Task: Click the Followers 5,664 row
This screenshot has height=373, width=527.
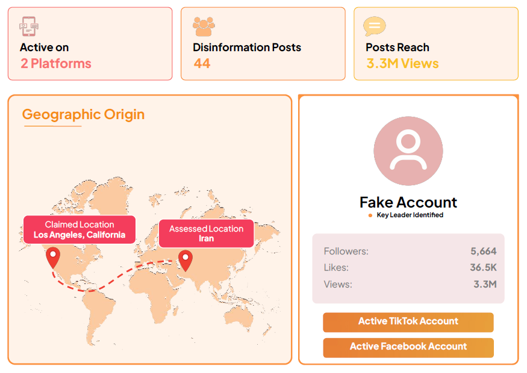Action: (408, 251)
